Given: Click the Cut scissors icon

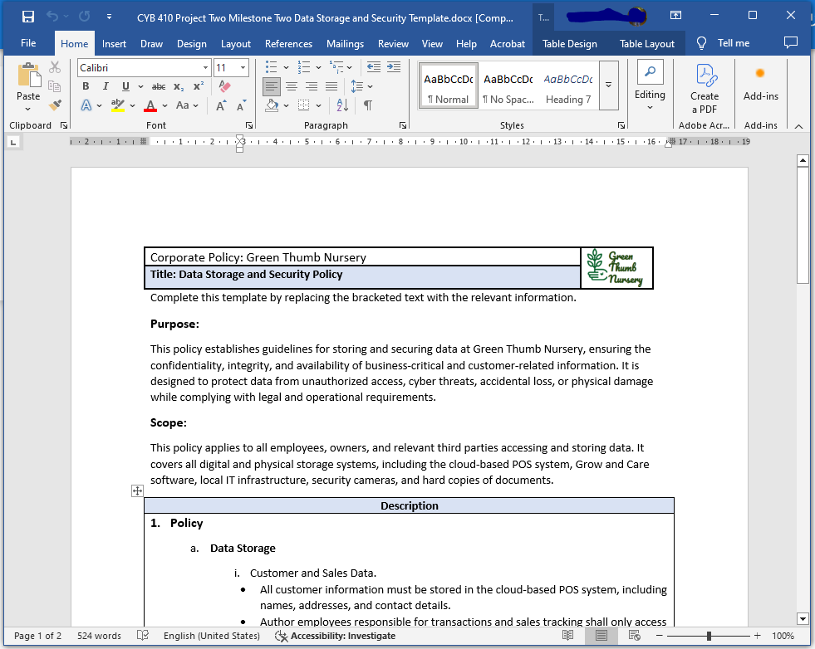Looking at the screenshot, I should 55,67.
